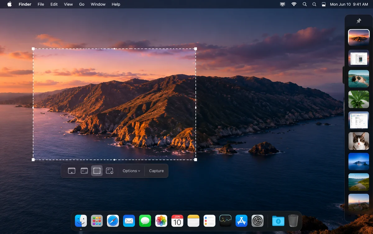Pin the screenshot thumbnail panel
373x234 pixels.
click(x=359, y=21)
